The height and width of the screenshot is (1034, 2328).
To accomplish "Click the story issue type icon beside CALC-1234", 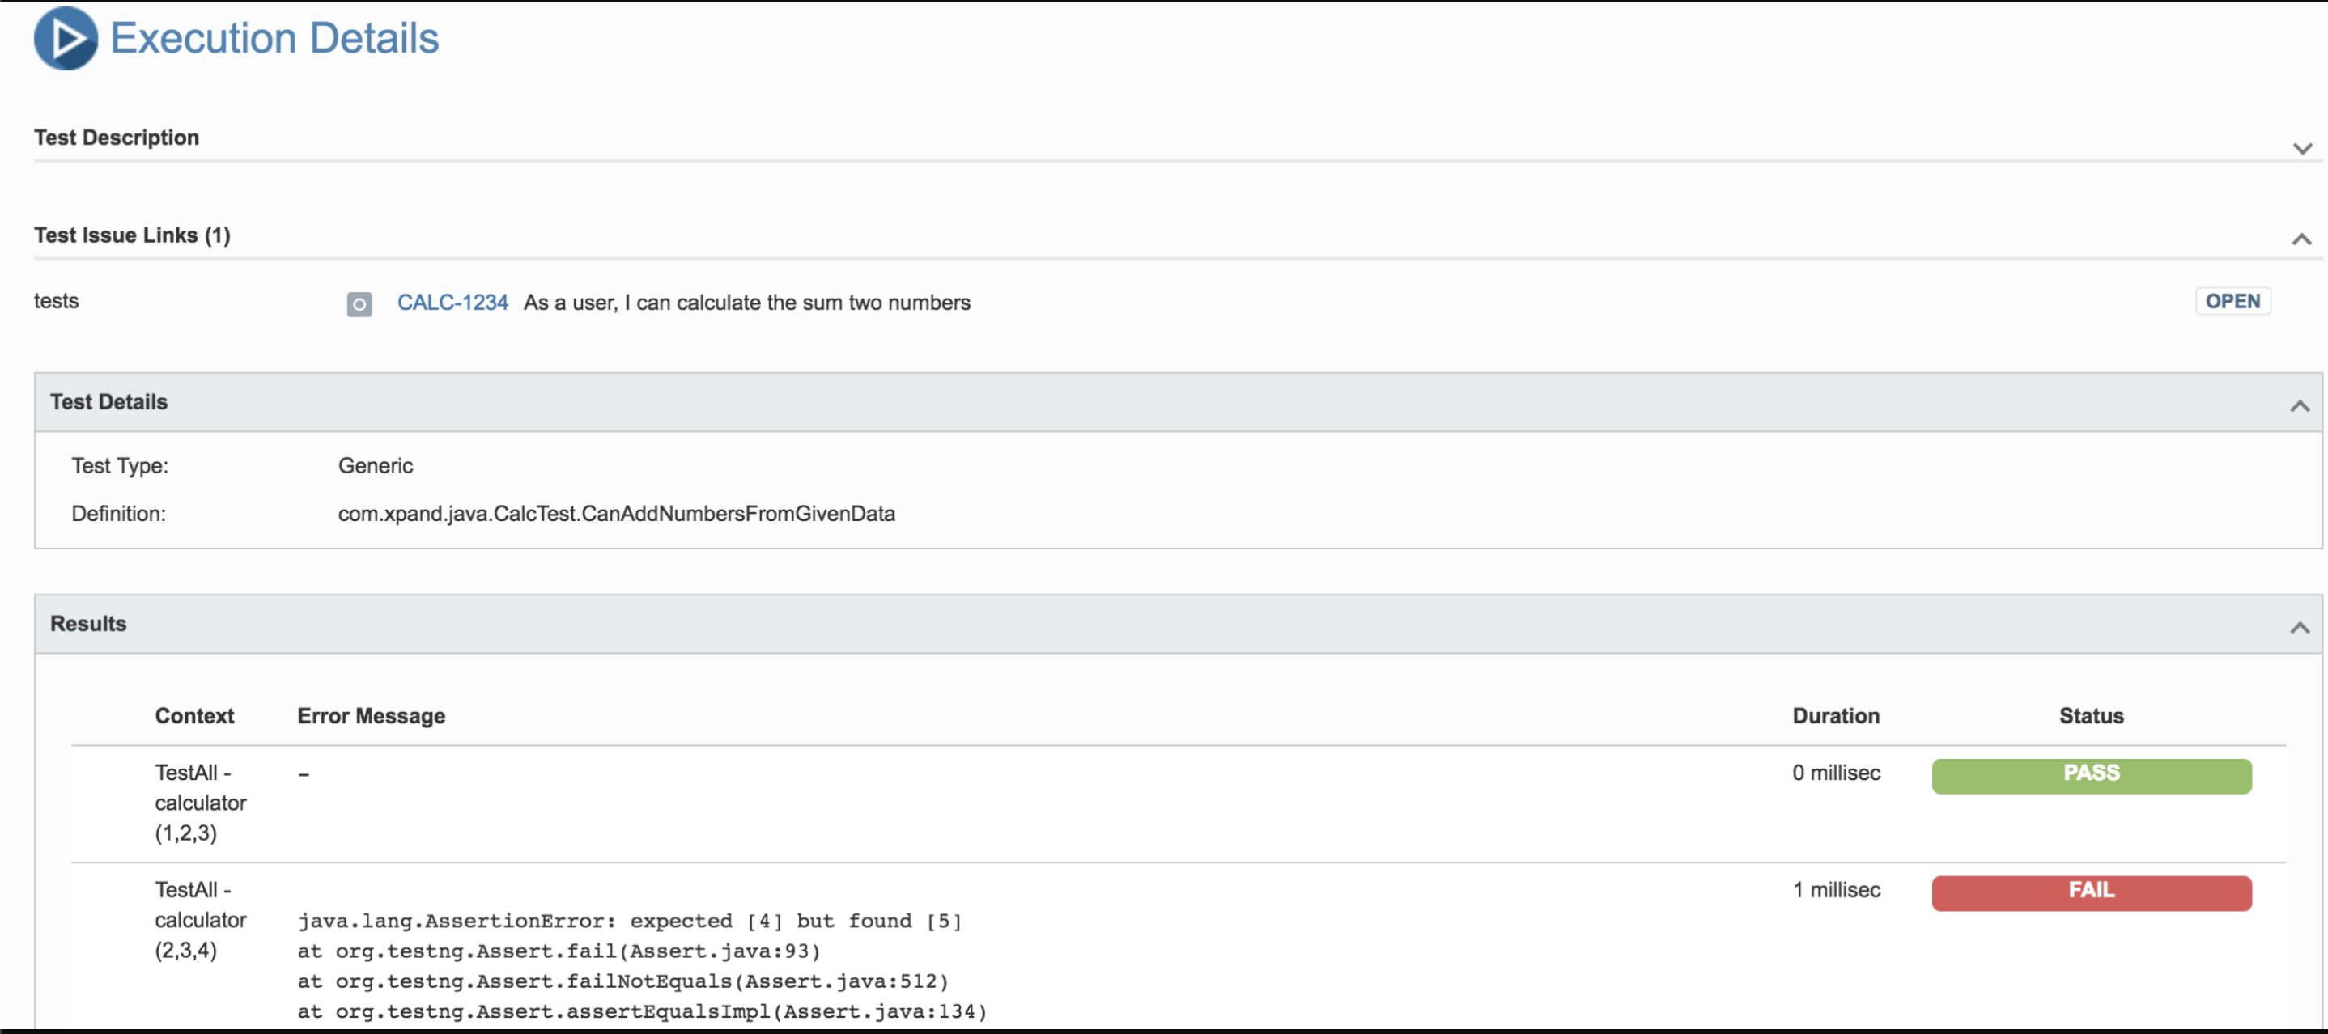I will tap(359, 304).
